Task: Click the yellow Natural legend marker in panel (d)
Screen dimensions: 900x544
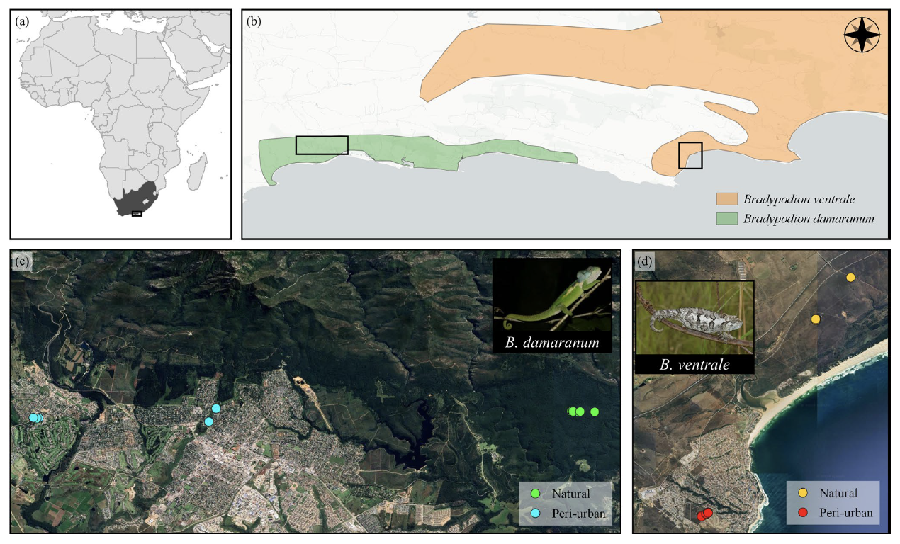Action: pos(804,493)
